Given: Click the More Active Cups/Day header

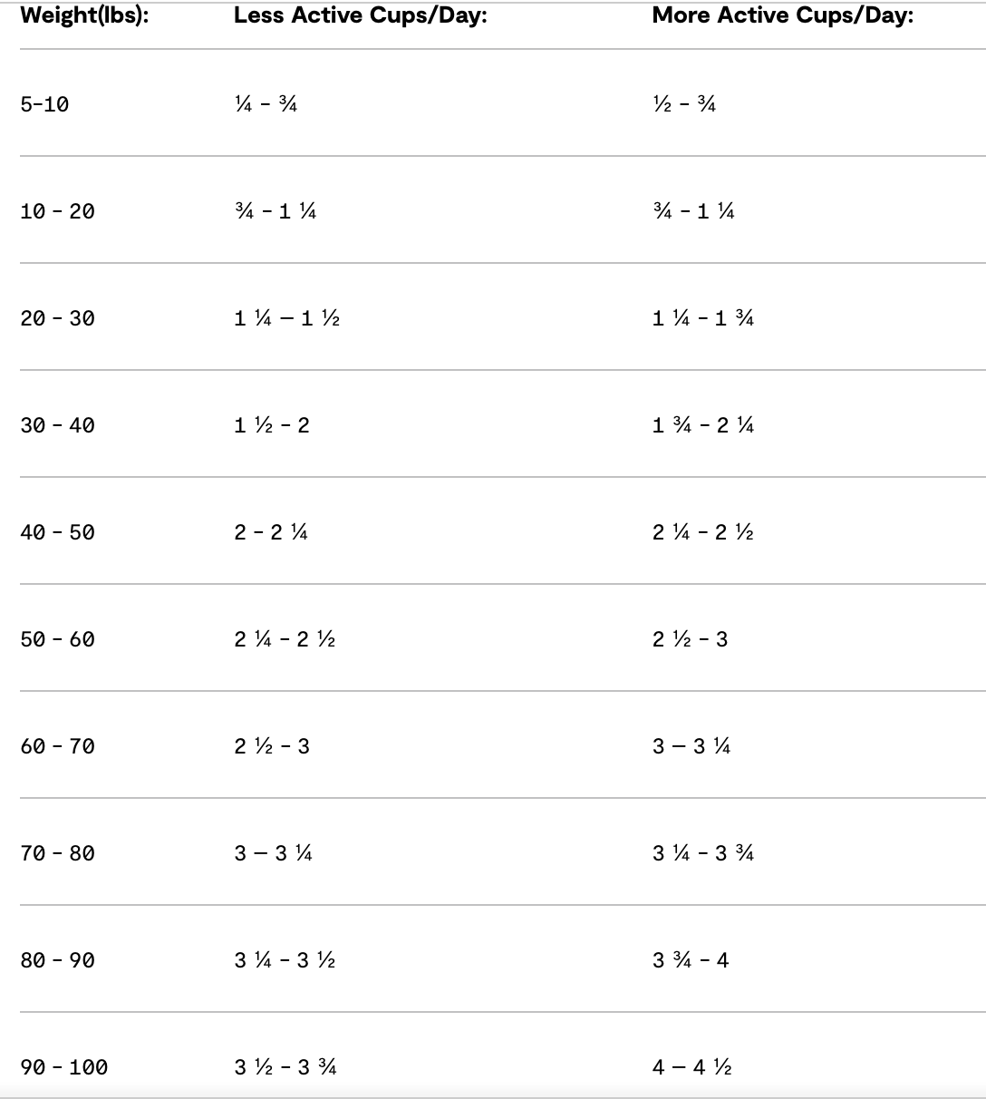Looking at the screenshot, I should click(782, 16).
